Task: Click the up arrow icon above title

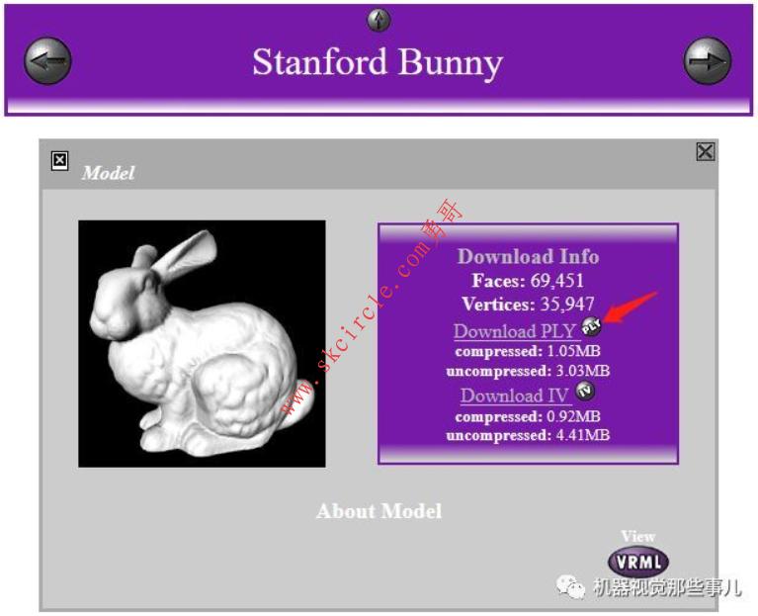Action: [x=379, y=21]
